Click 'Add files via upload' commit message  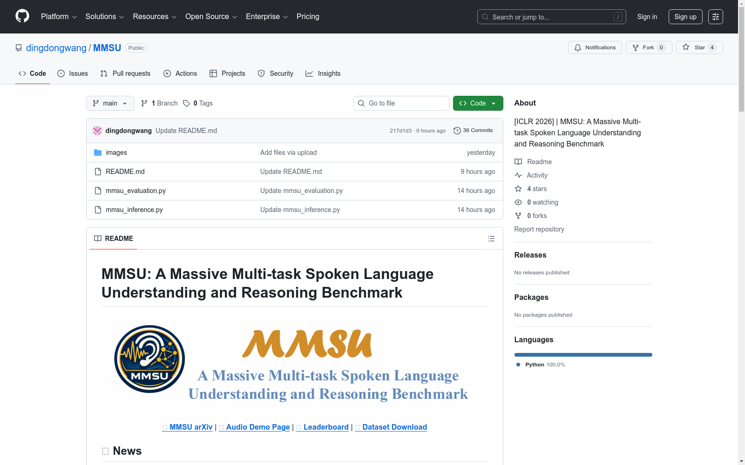(289, 153)
